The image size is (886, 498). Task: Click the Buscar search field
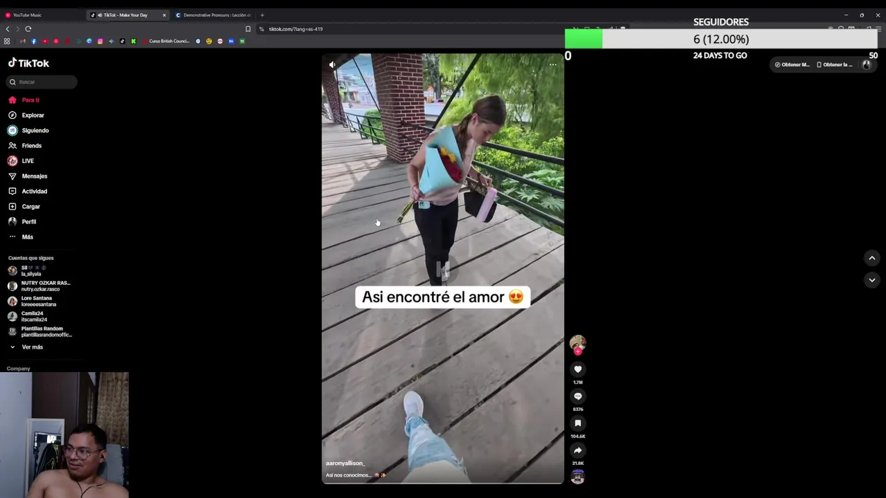[x=42, y=82]
